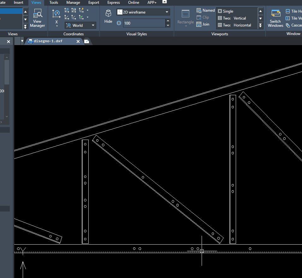The height and width of the screenshot is (278, 302).
Task: Open the APP+ ribbon tab
Action: 152,3
